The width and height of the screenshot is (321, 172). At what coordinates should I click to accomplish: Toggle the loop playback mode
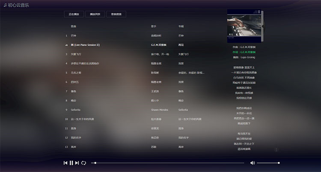pos(83,163)
